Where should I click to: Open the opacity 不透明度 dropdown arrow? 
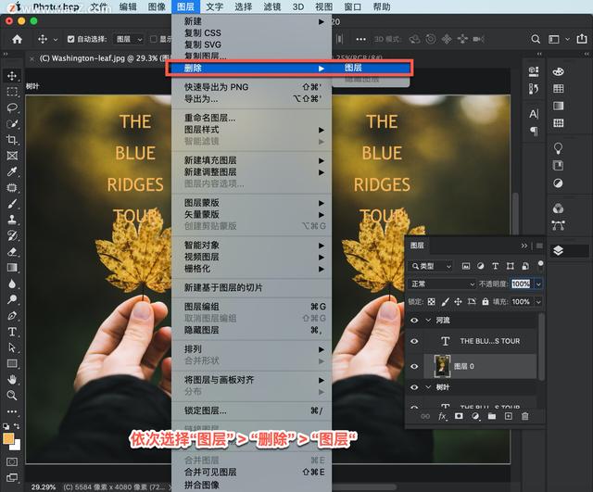pos(539,284)
